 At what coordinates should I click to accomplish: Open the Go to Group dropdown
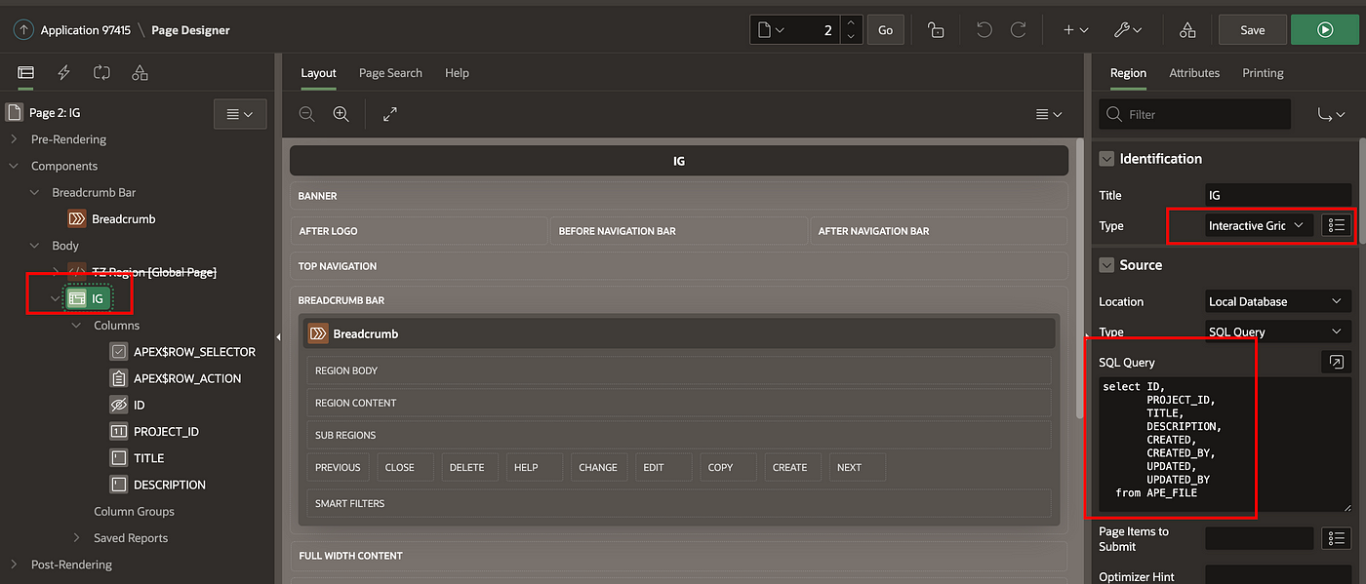click(x=1331, y=114)
